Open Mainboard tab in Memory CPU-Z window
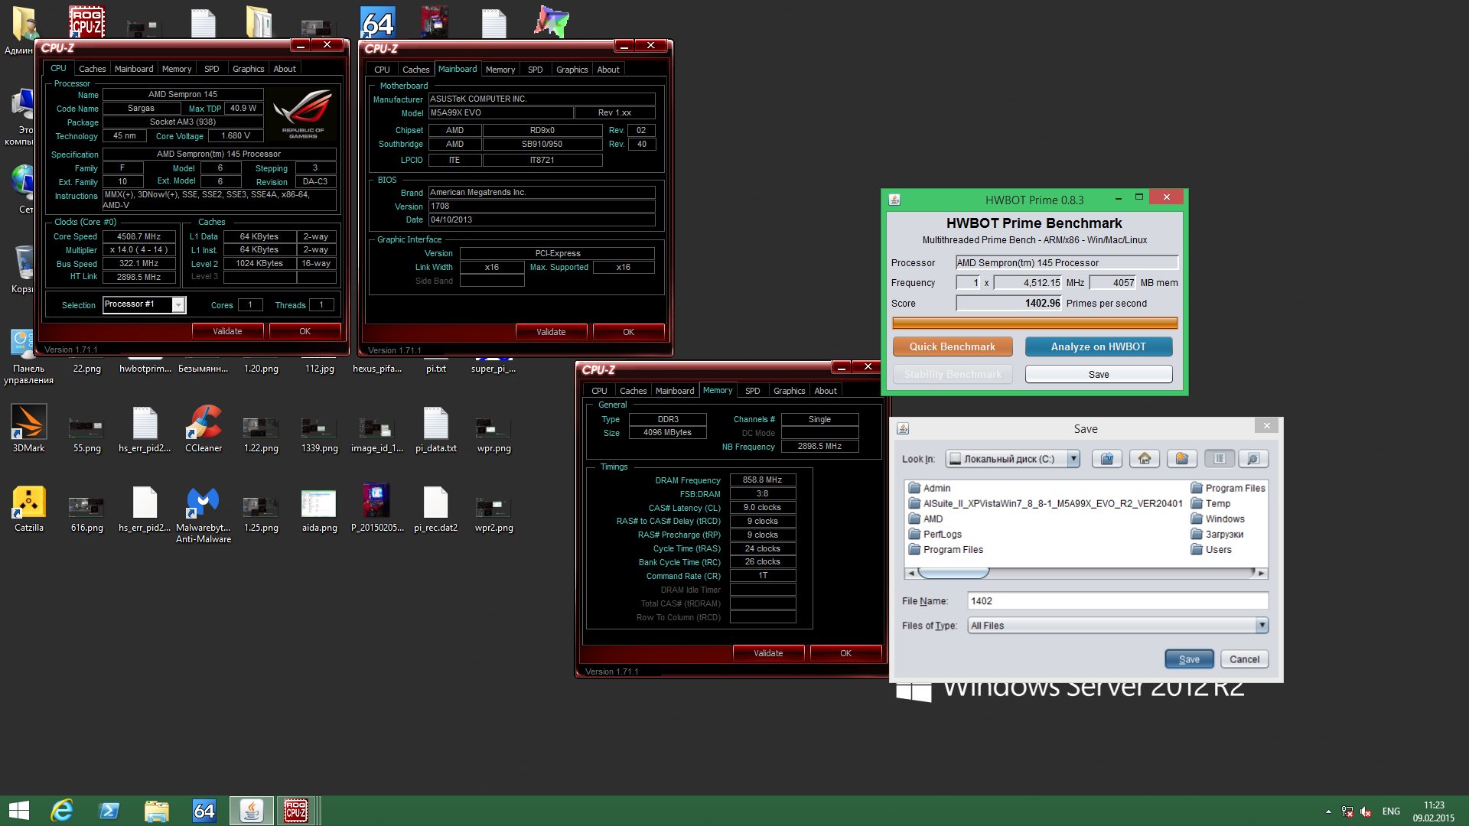The width and height of the screenshot is (1469, 826). point(674,391)
